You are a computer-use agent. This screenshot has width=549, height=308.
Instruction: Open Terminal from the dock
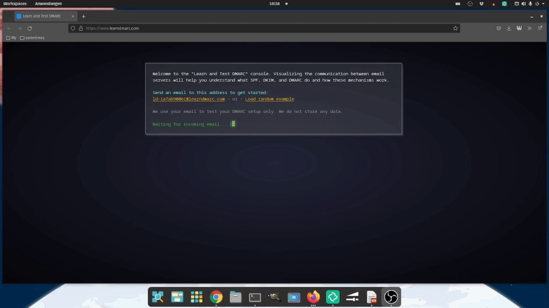pyautogui.click(x=255, y=297)
